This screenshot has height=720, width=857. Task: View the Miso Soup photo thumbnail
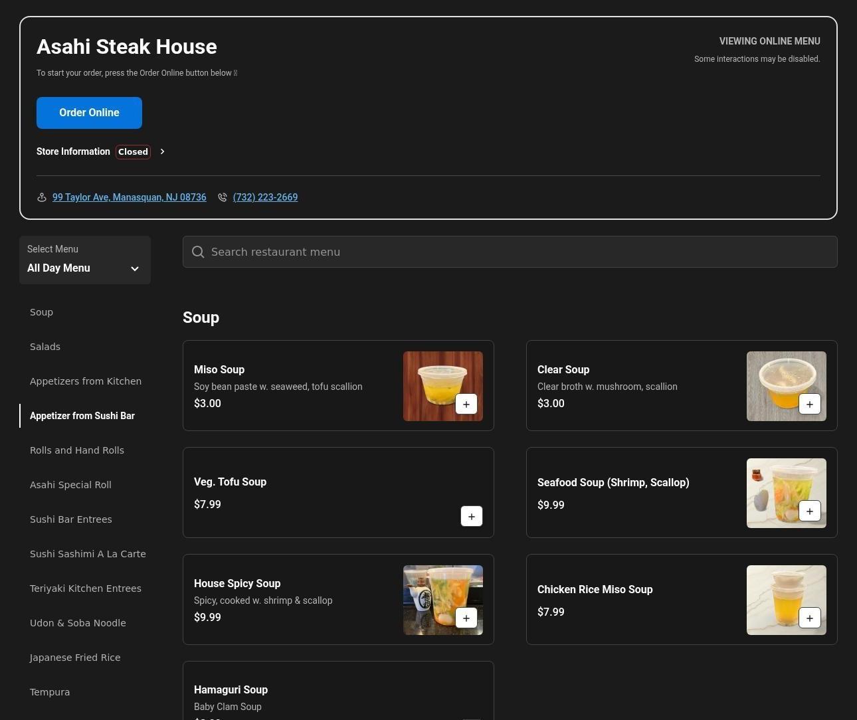point(432,379)
